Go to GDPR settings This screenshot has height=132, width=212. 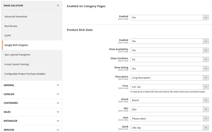(8, 35)
